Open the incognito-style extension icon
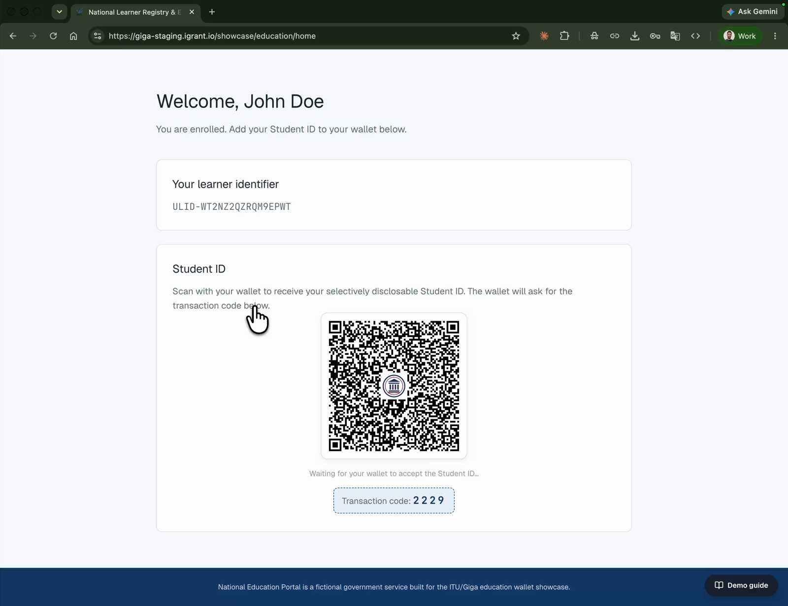Image resolution: width=788 pixels, height=606 pixels. point(594,36)
